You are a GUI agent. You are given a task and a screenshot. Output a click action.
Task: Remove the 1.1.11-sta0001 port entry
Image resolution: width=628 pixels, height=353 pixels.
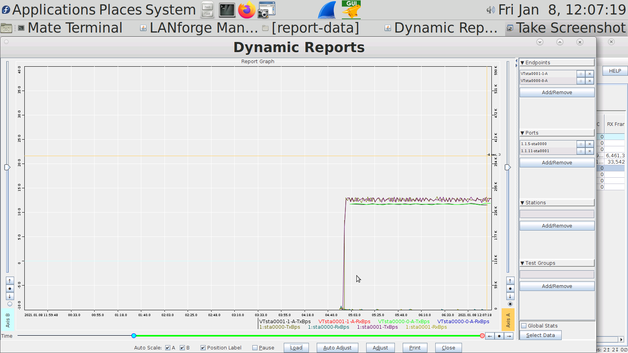[590, 151]
